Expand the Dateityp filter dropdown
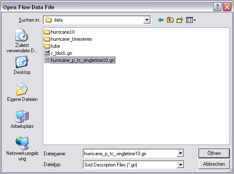234x174 pixels. [x=180, y=165]
